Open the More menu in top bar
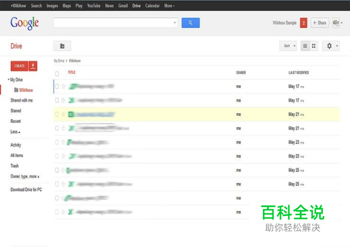 point(169,6)
